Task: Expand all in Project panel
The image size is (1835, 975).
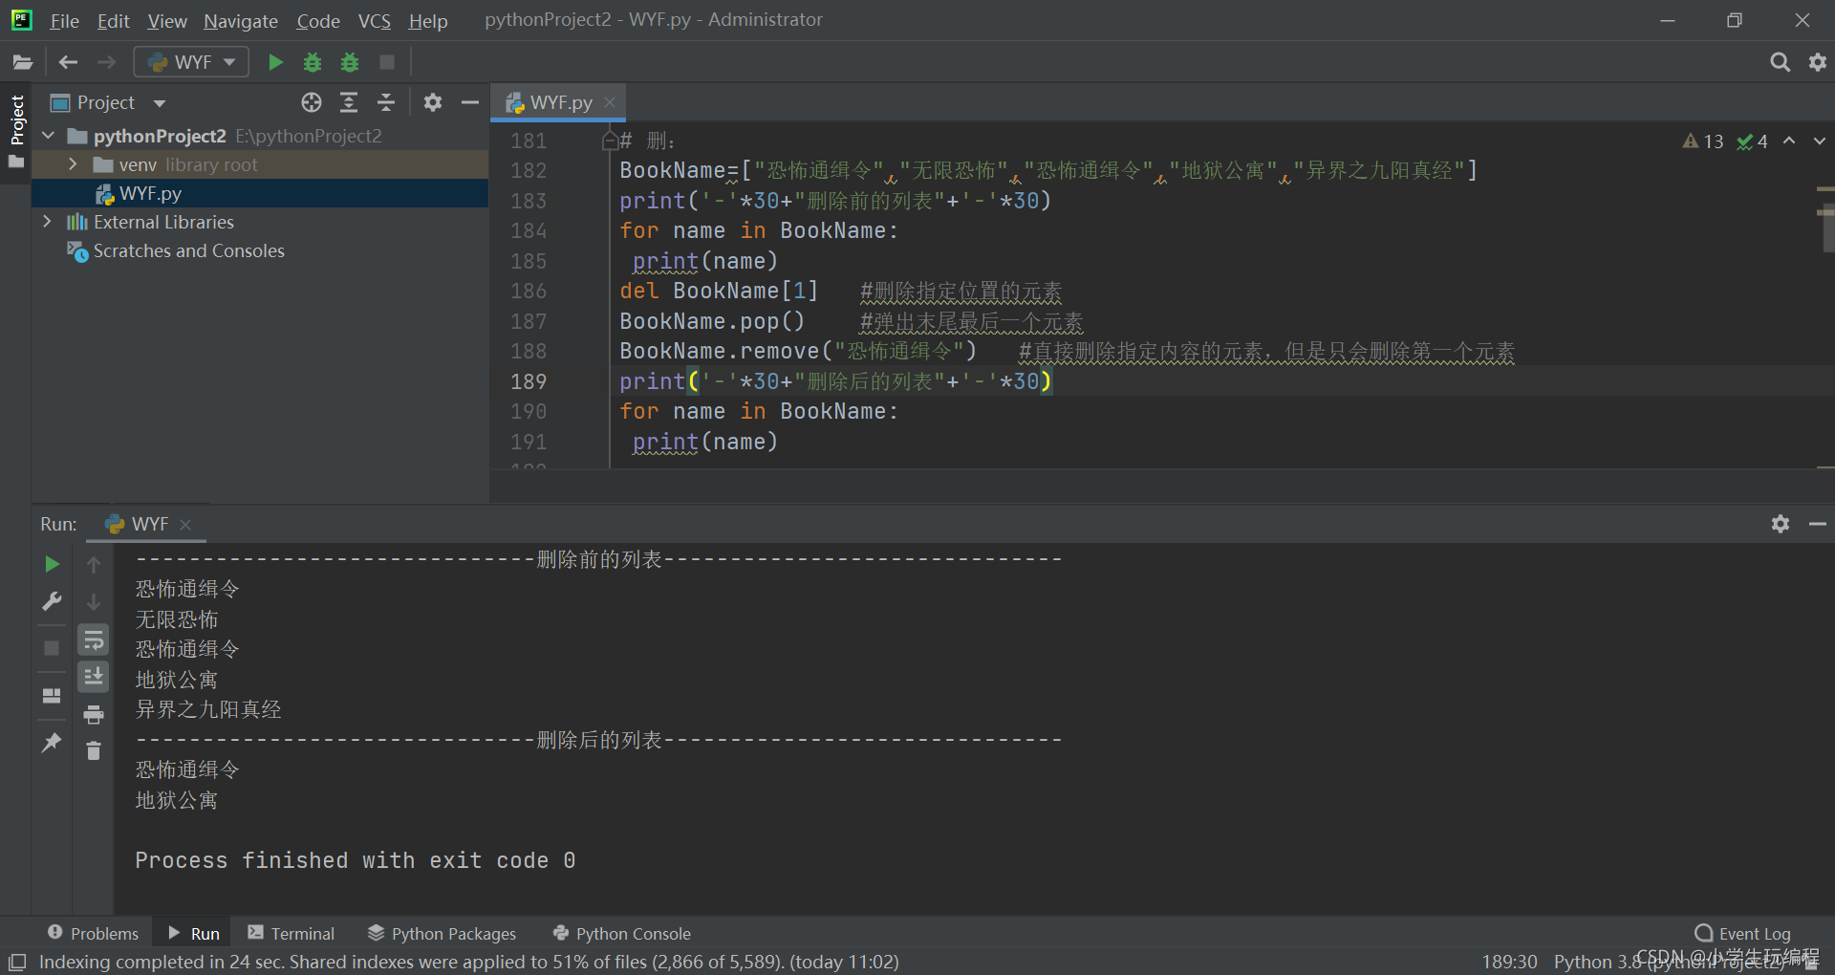Action: 349,102
